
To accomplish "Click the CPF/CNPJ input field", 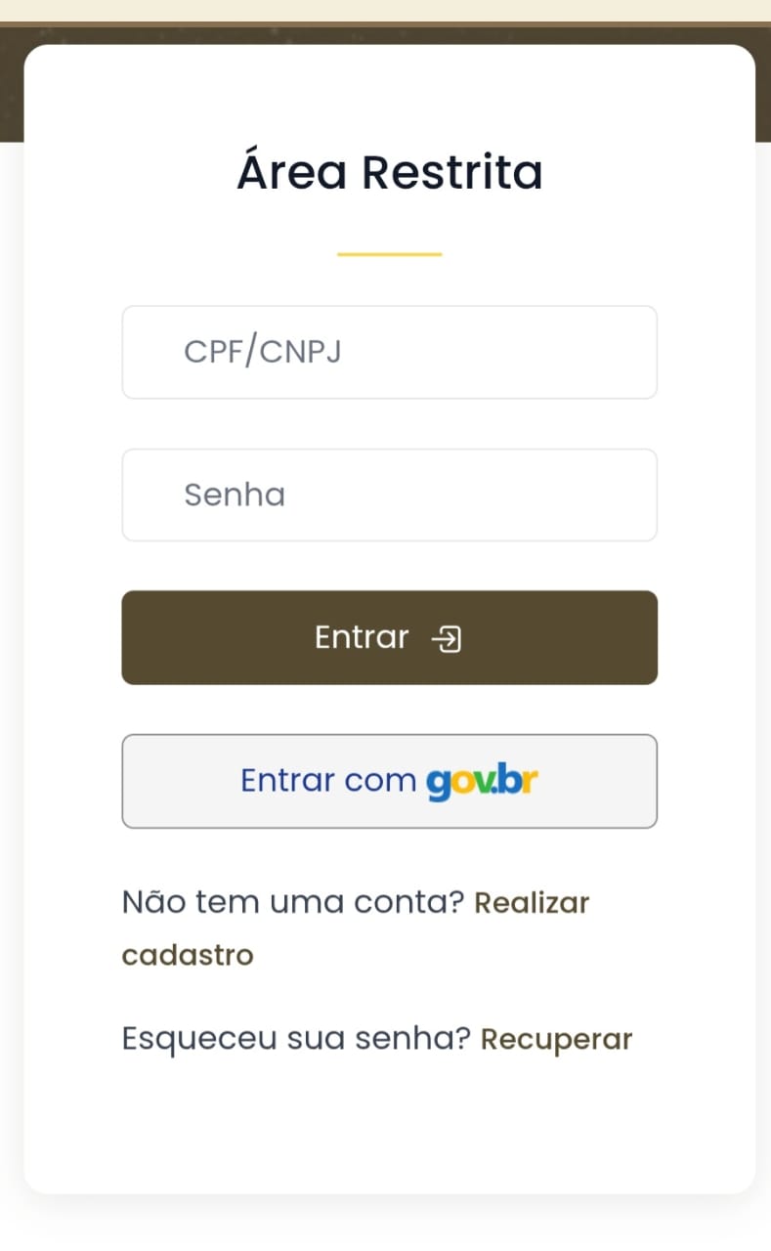I will pos(389,352).
